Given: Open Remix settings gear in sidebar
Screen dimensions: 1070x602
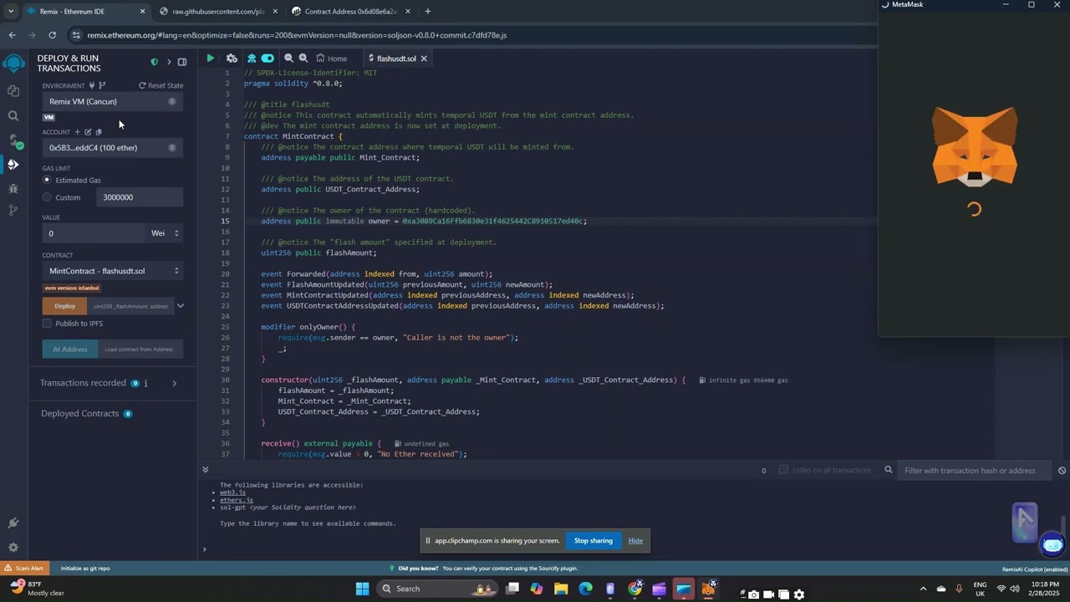Looking at the screenshot, I should tap(13, 548).
